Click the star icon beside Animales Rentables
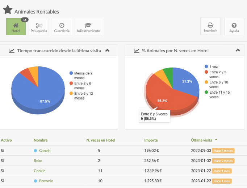247x188 pixels. (x=8, y=10)
